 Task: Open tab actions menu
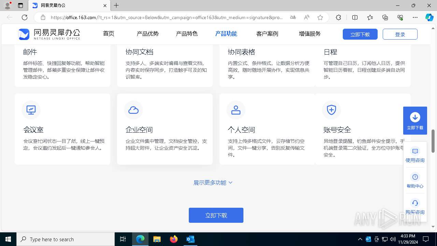click(x=20, y=5)
